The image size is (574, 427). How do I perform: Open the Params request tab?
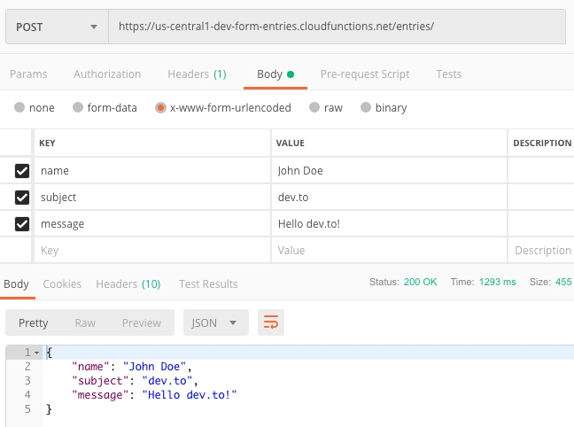click(28, 74)
